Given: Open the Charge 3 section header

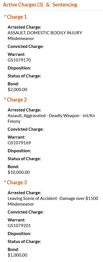Looking at the screenshot, I should point(15,183).
